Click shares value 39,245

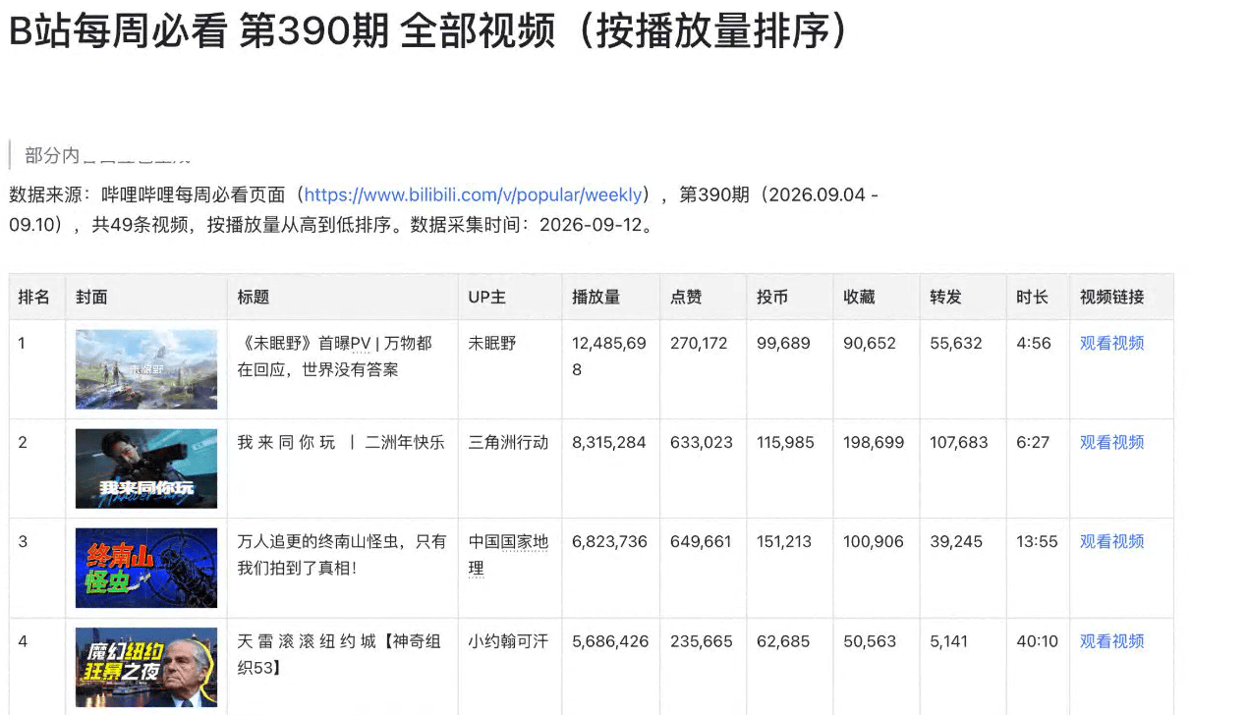coord(956,541)
